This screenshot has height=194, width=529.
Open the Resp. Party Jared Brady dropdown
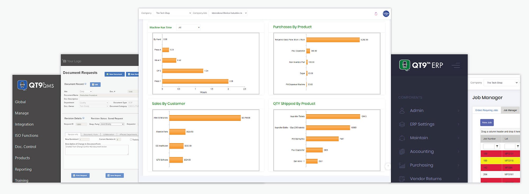[x=112, y=124]
